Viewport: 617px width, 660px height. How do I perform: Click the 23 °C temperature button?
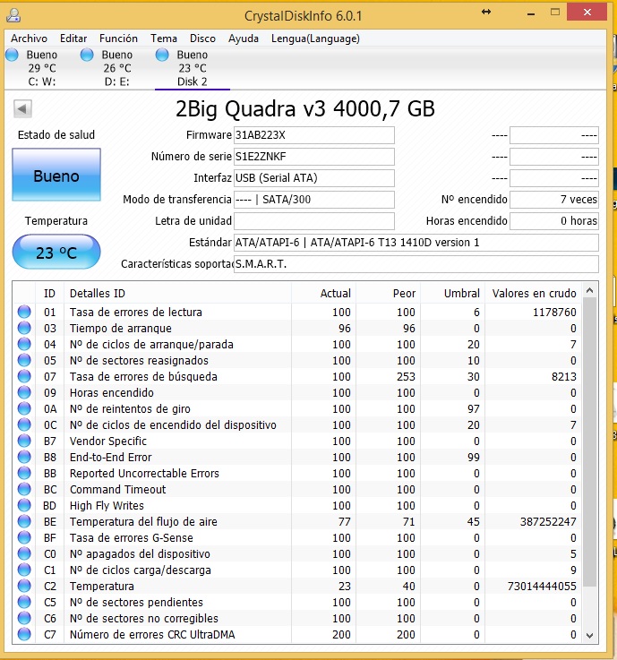pos(56,253)
